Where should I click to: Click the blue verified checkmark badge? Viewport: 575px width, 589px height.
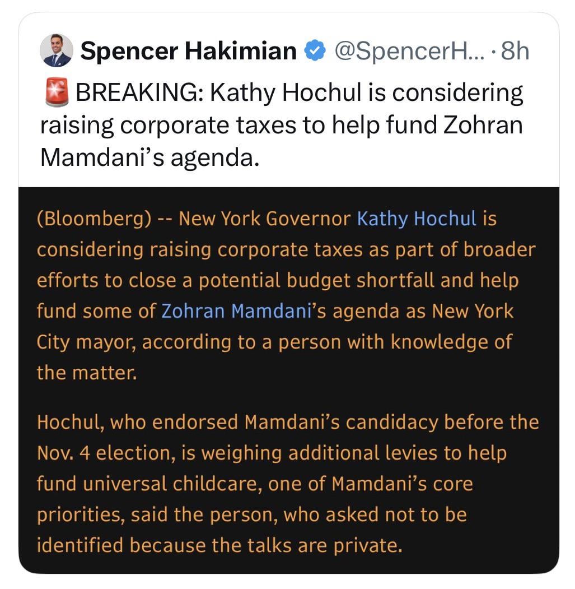pyautogui.click(x=315, y=52)
